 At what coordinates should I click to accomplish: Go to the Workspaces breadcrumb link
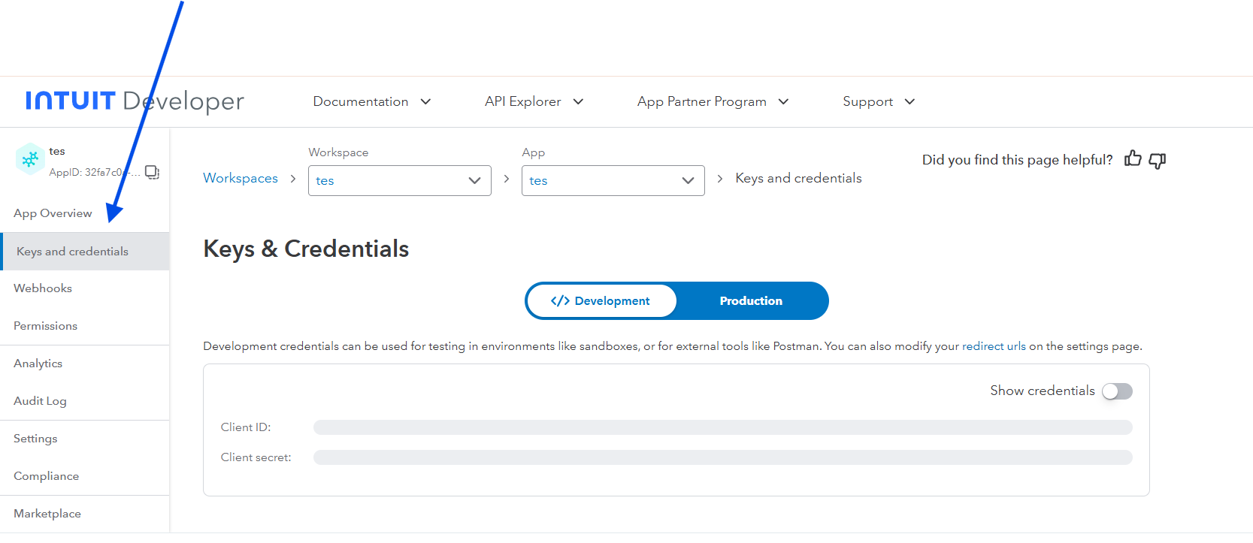pos(241,178)
